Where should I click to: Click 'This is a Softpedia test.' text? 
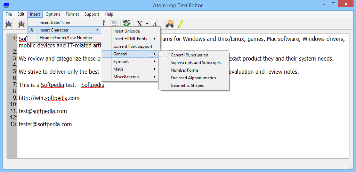(47, 85)
